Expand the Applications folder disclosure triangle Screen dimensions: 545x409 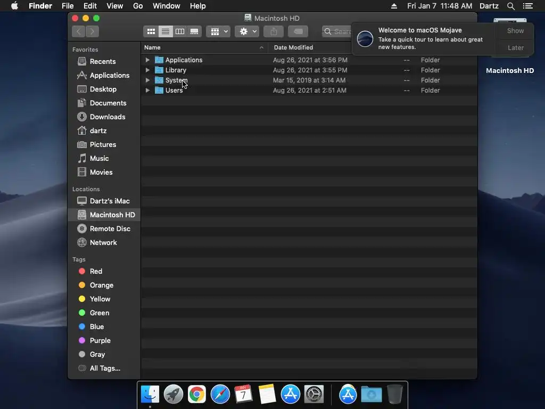[x=147, y=60]
